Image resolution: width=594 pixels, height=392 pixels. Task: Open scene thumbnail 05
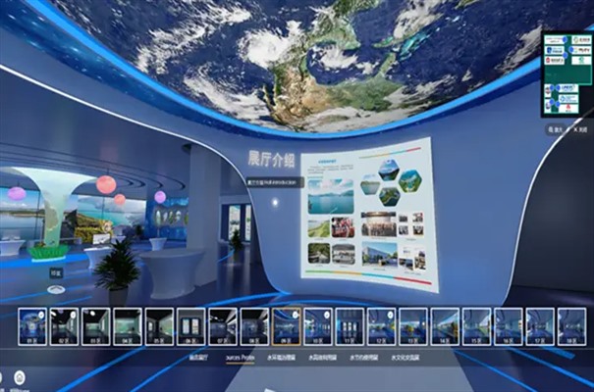point(159,326)
